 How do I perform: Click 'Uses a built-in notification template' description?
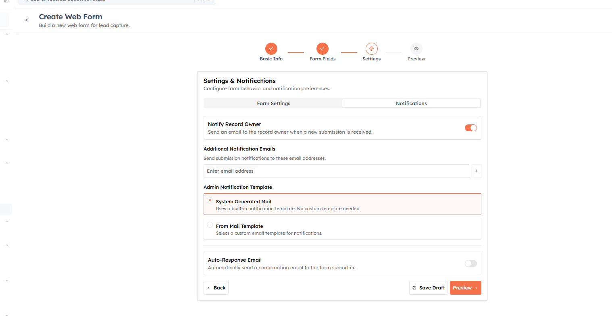(288, 209)
